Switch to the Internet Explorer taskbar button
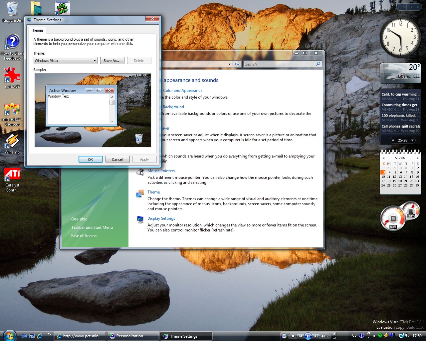 (80, 336)
